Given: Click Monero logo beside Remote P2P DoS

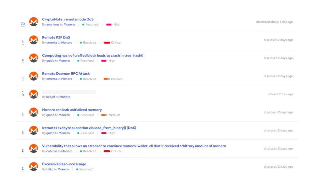Looking at the screenshot, I should (x=34, y=40).
